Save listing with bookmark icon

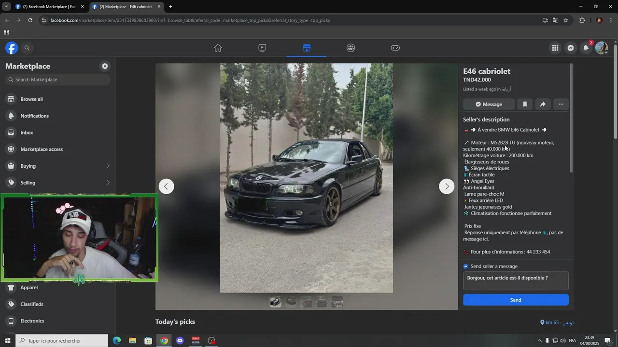pos(525,104)
